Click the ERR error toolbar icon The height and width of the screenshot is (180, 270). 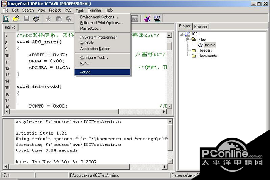(135, 19)
